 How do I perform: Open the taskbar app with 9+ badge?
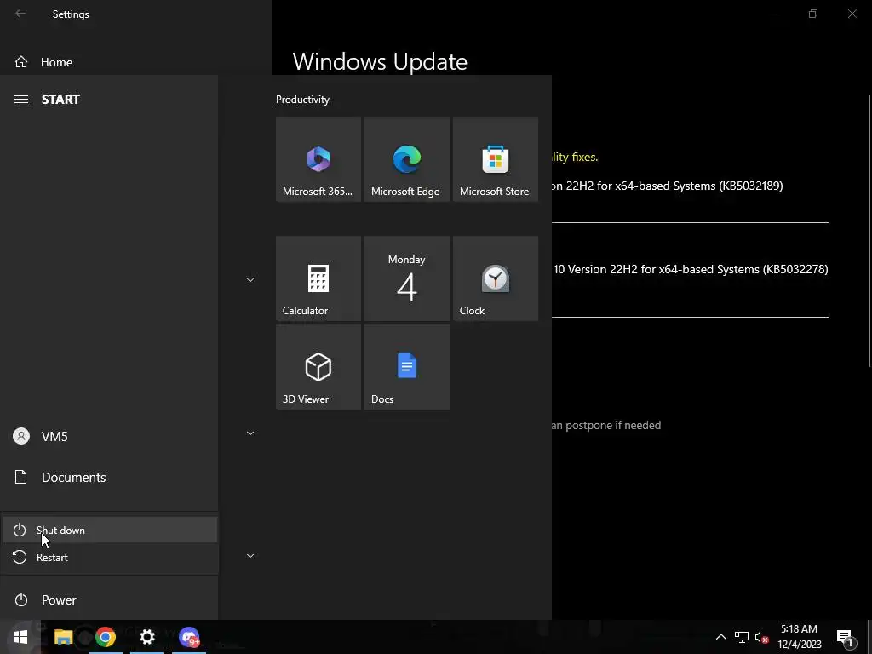tap(189, 637)
